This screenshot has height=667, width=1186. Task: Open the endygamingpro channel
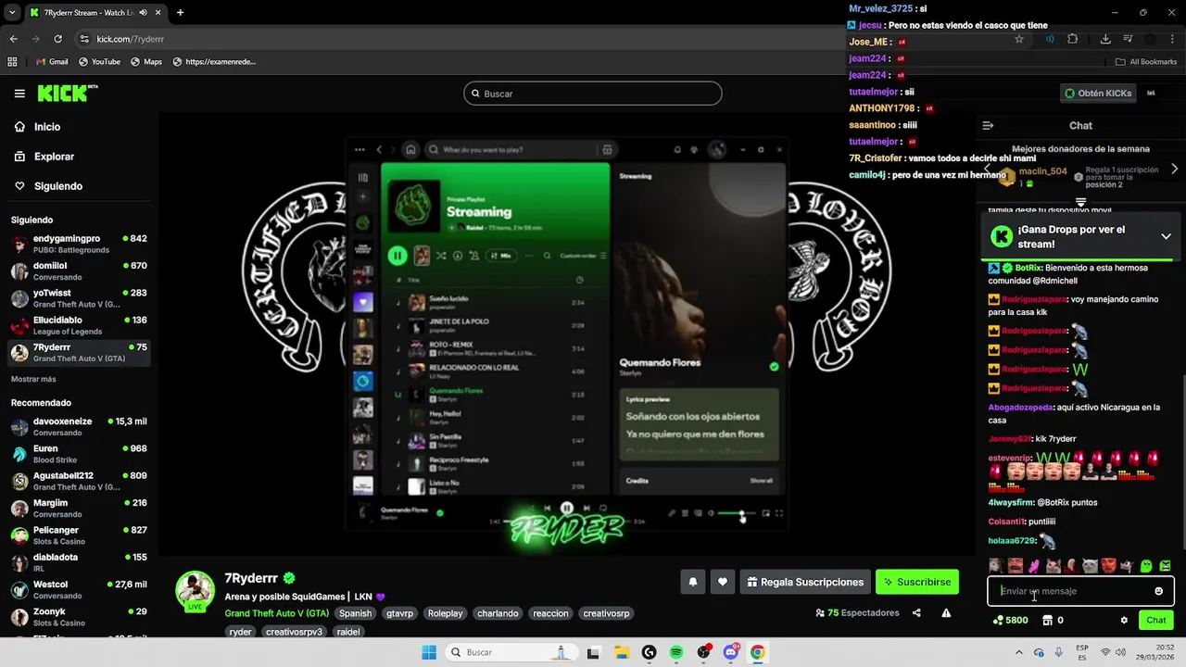pyautogui.click(x=79, y=244)
